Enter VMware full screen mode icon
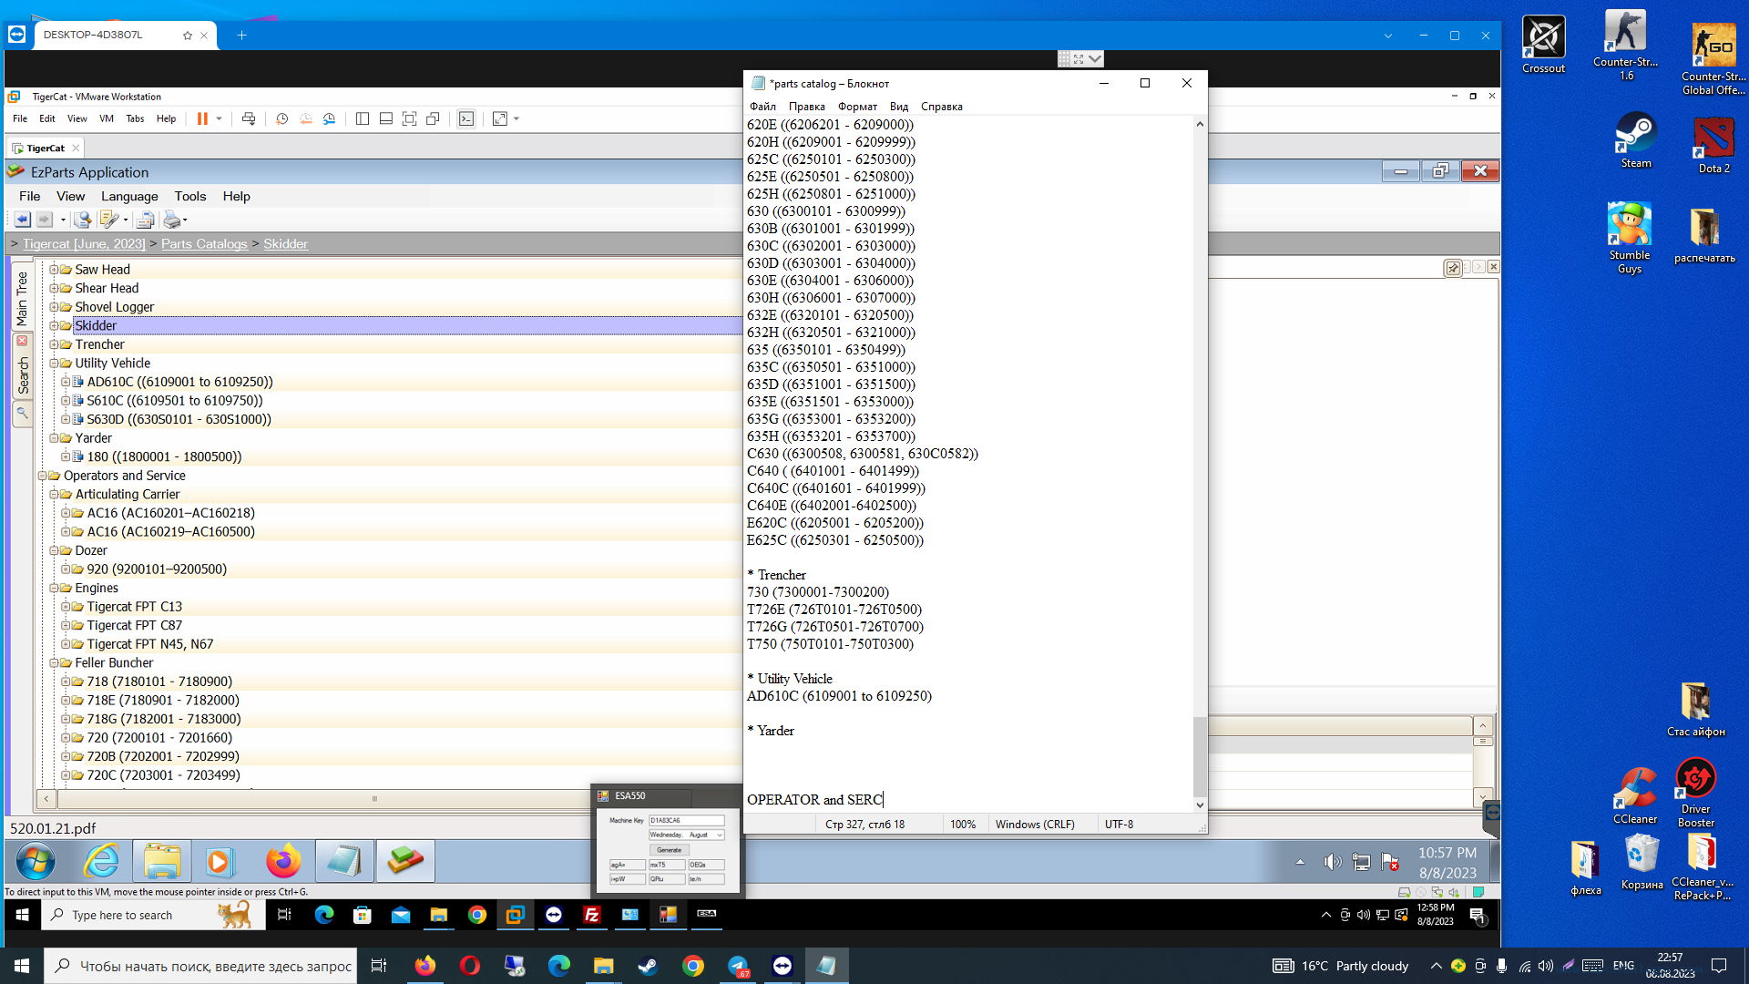Image resolution: width=1749 pixels, height=984 pixels. (x=410, y=118)
